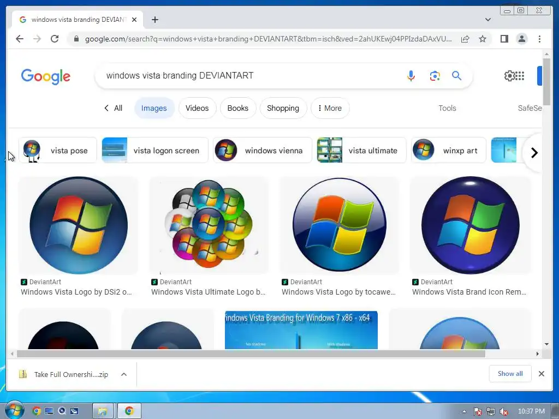Open Google quick settings gear
Viewport: 559px width, 419px height.
click(509, 75)
